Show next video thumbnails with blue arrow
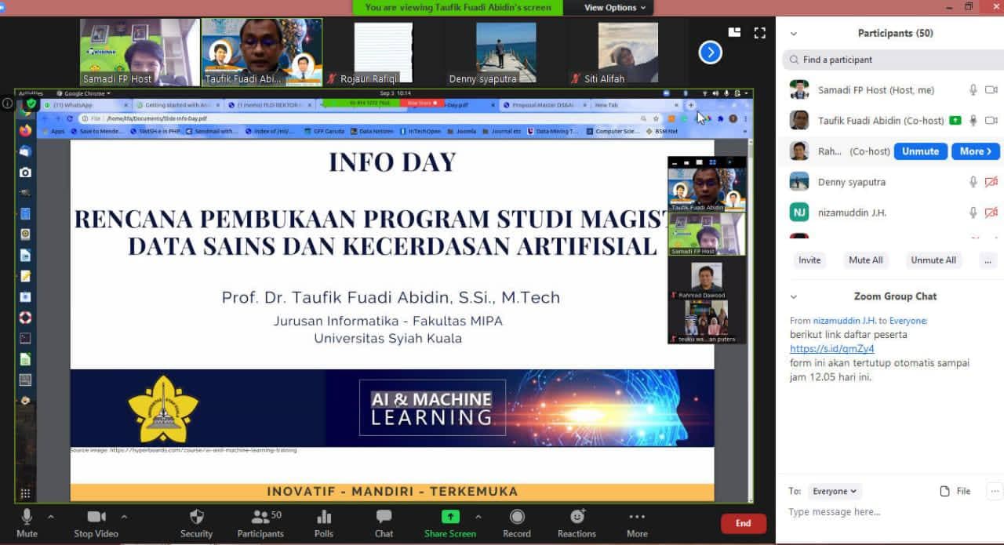Screen dimensions: 1004x545 [710, 53]
